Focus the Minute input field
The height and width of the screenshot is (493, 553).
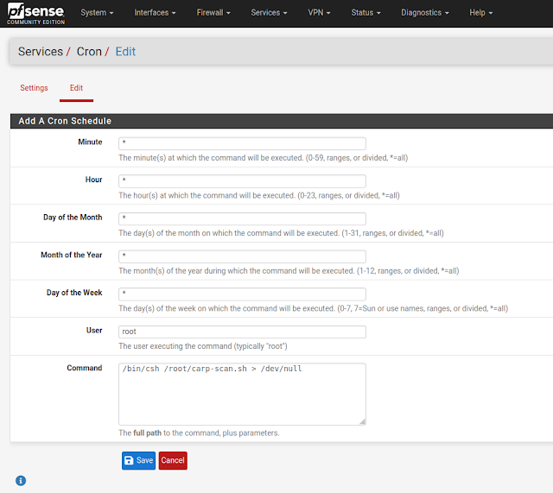tap(242, 143)
